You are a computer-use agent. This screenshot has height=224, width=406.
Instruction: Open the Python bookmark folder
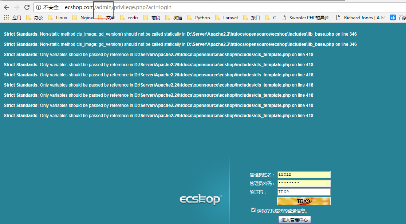coord(198,17)
